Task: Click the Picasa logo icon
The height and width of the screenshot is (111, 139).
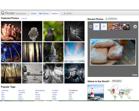Action: click(3, 13)
